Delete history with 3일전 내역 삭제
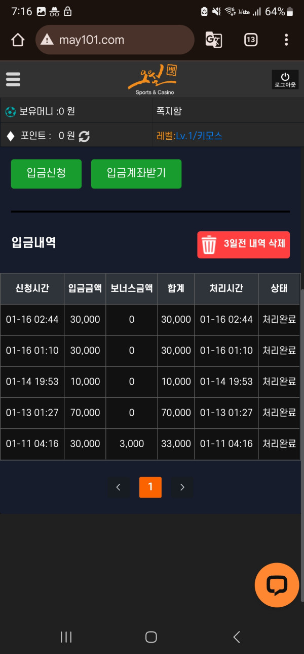 pos(244,244)
